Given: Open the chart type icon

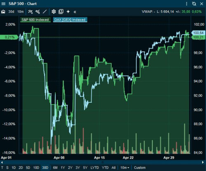Looking at the screenshot, I should tap(3, 12).
